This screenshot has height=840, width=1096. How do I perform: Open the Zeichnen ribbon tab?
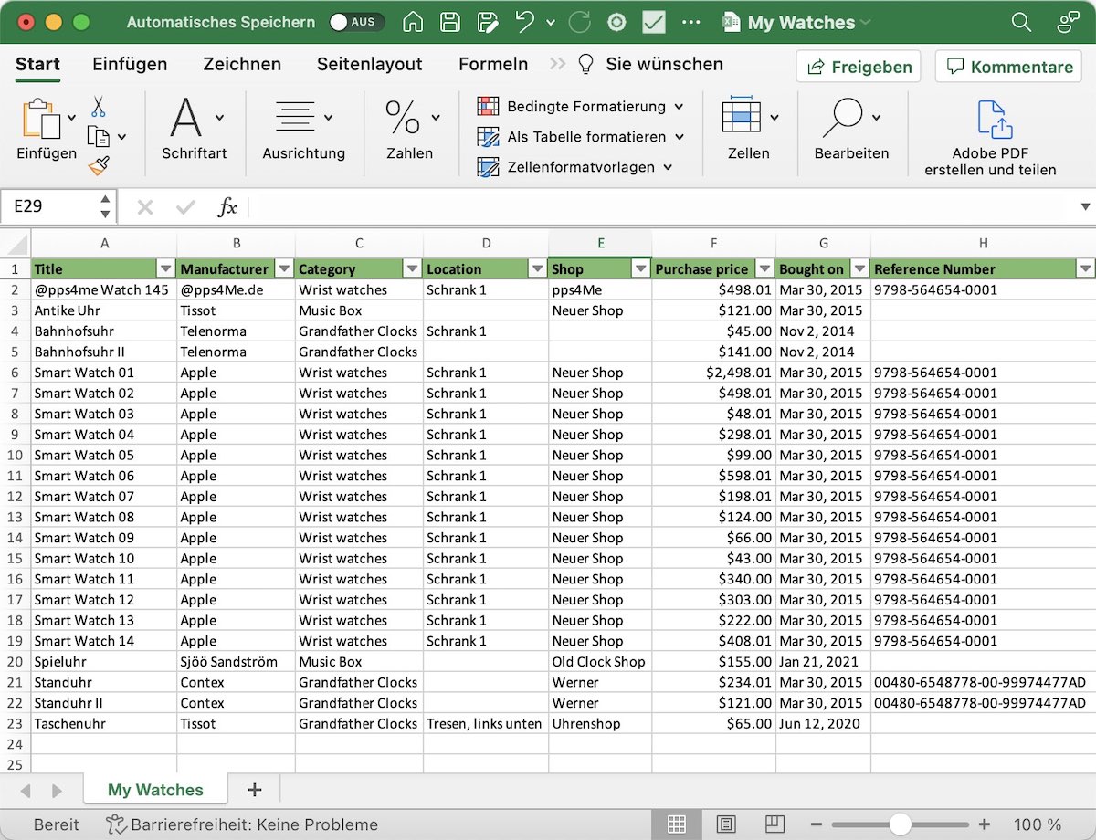pos(242,64)
